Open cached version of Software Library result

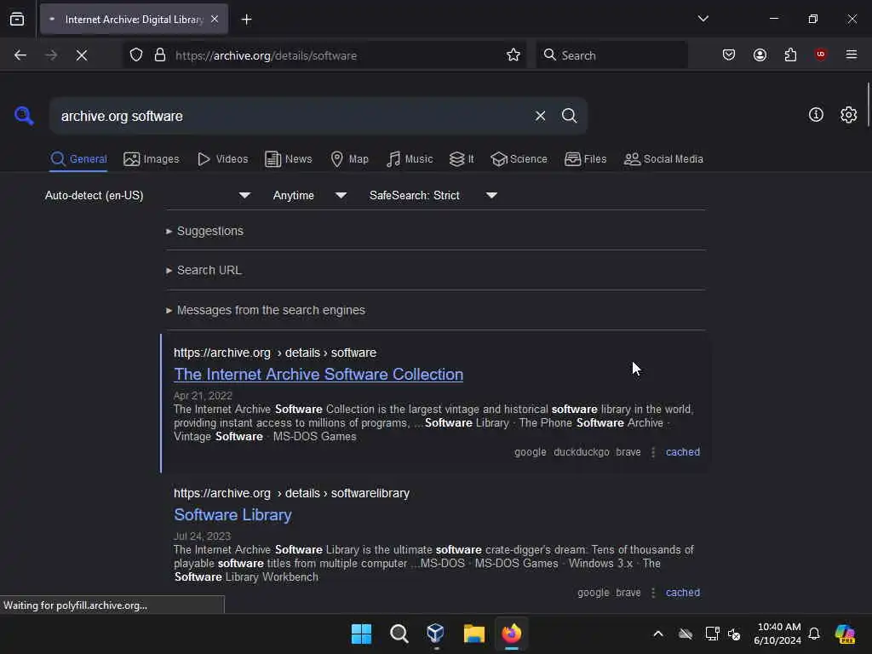[682, 593]
